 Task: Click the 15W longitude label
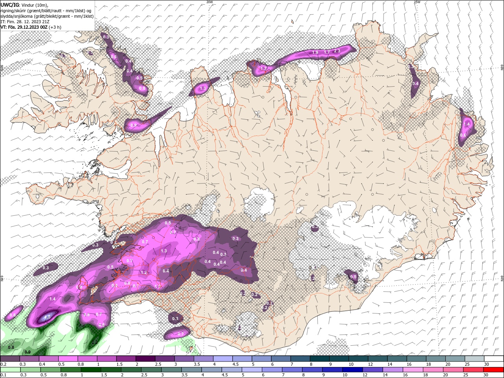pos(417,2)
